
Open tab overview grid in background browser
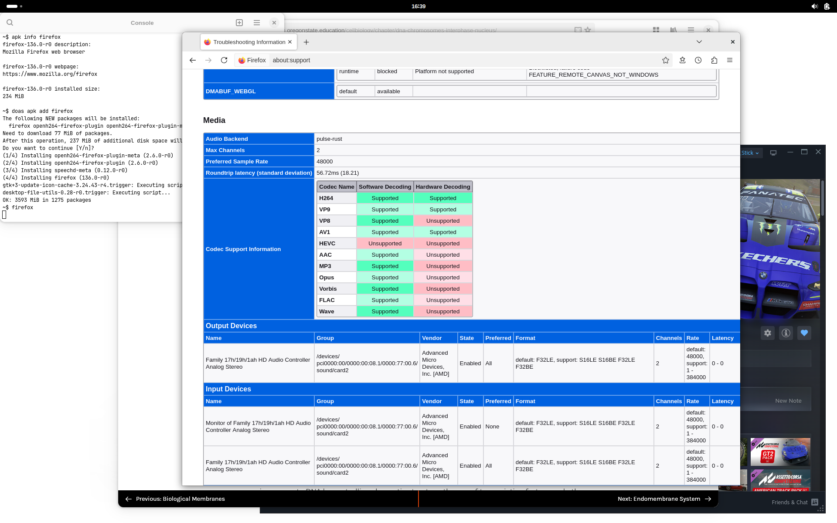[x=656, y=30]
